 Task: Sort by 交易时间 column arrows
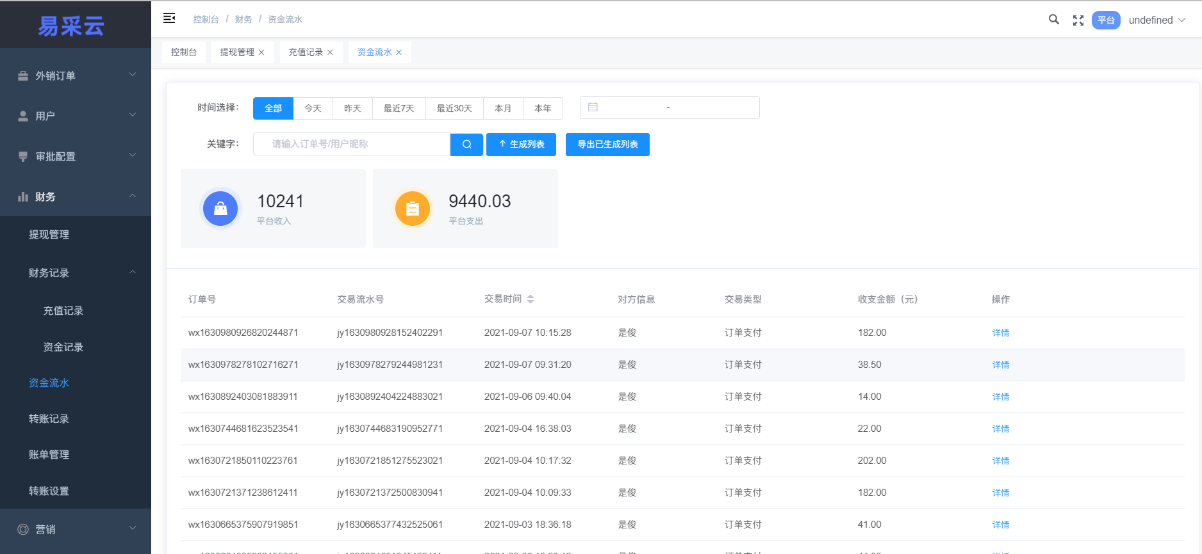[x=531, y=299]
